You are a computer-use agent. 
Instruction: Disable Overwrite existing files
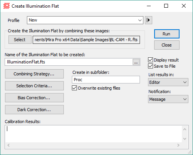click(74, 88)
